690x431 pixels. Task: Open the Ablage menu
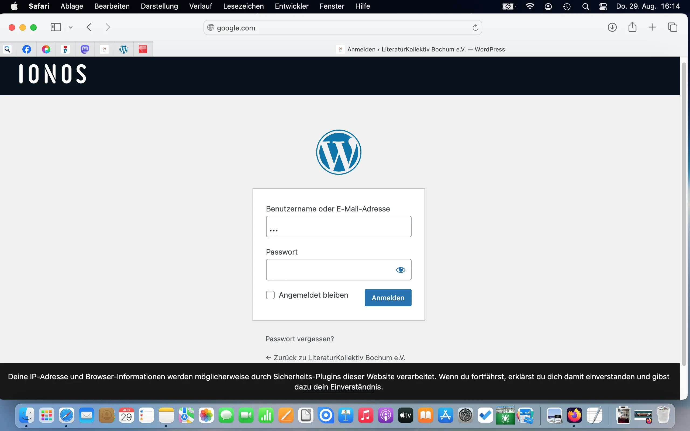(72, 6)
